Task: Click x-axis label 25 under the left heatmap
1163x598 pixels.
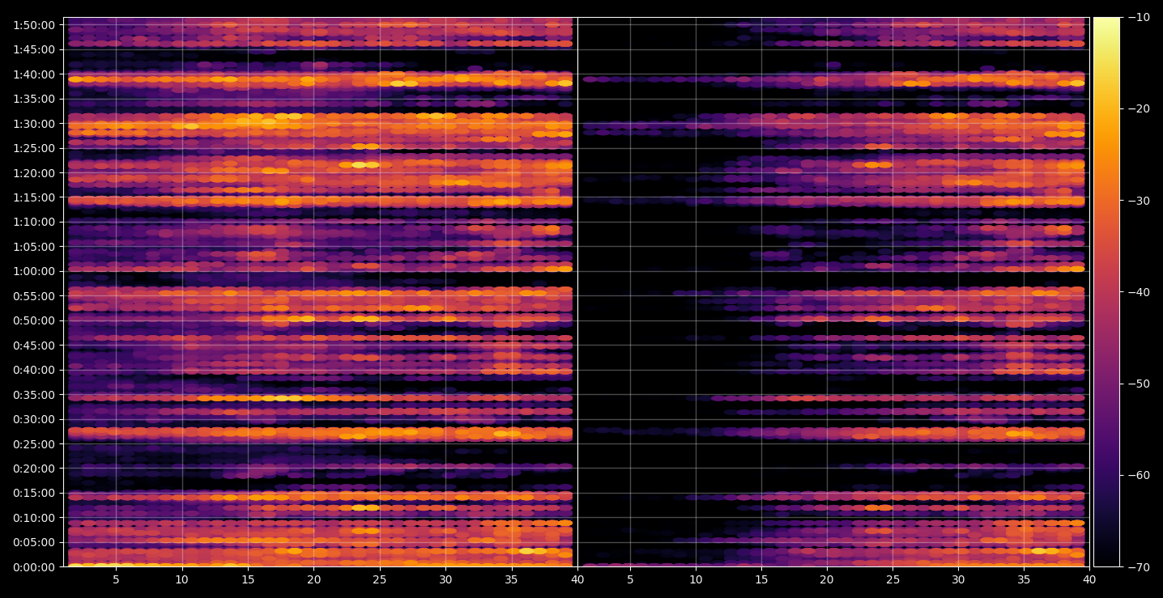Action: pos(380,579)
